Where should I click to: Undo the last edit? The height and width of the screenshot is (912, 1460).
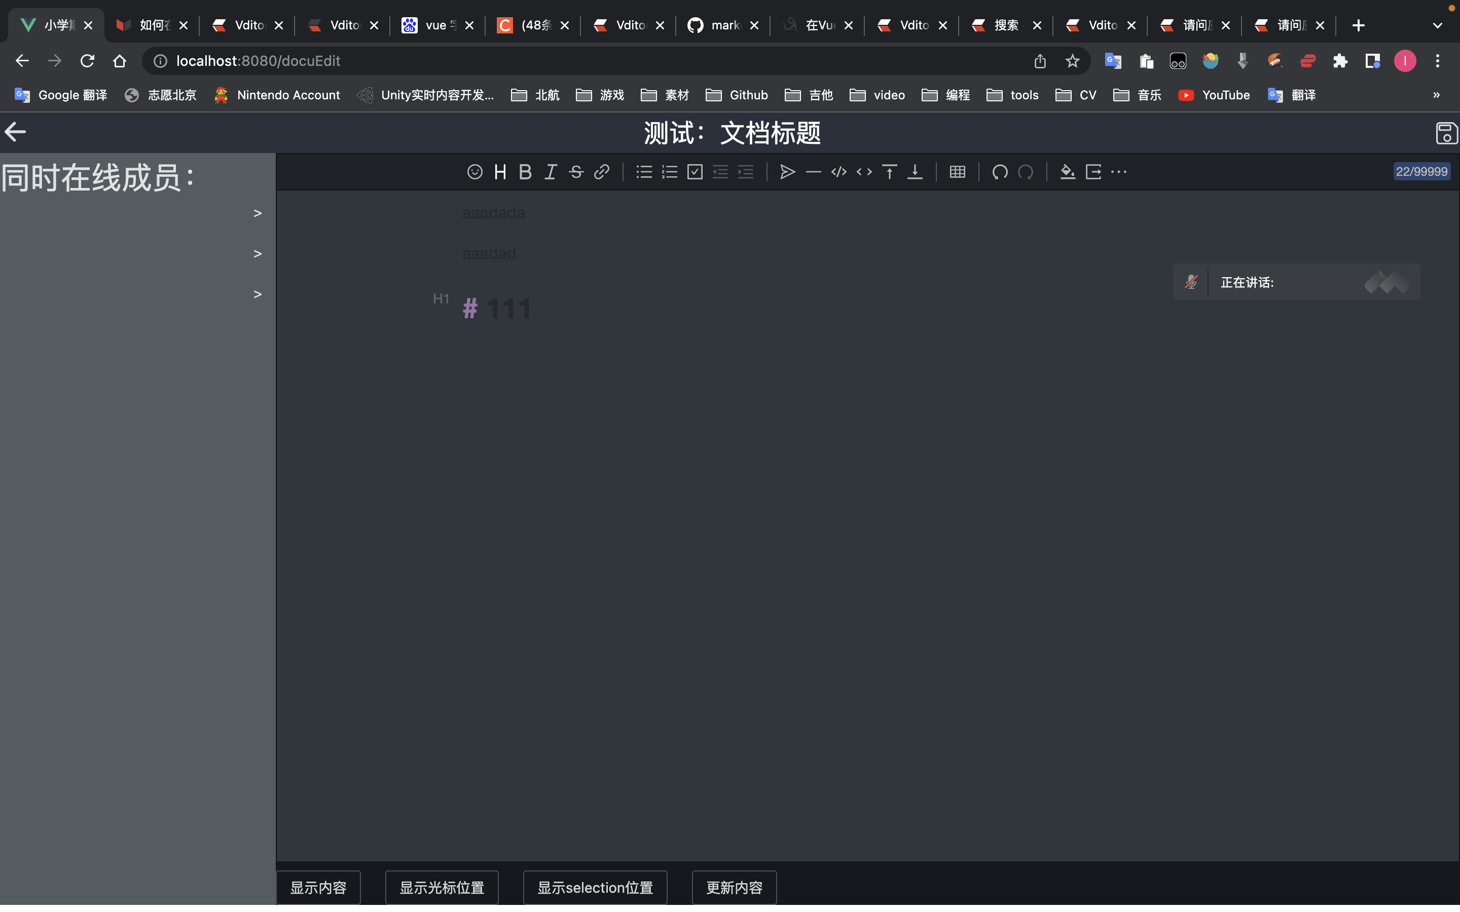999,172
